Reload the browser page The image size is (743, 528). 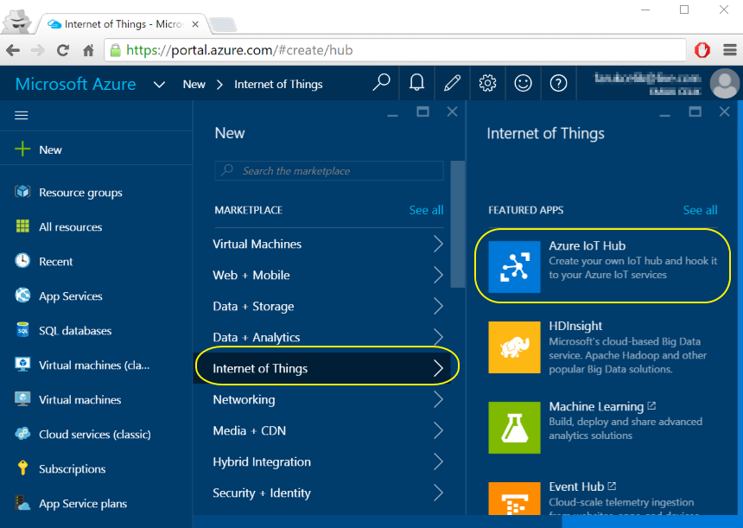point(62,50)
